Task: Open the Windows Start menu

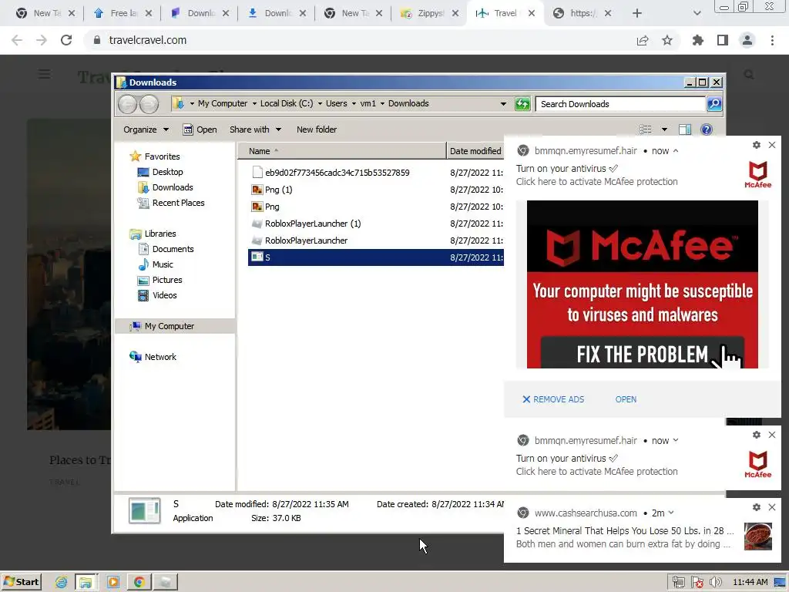Action: point(21,582)
